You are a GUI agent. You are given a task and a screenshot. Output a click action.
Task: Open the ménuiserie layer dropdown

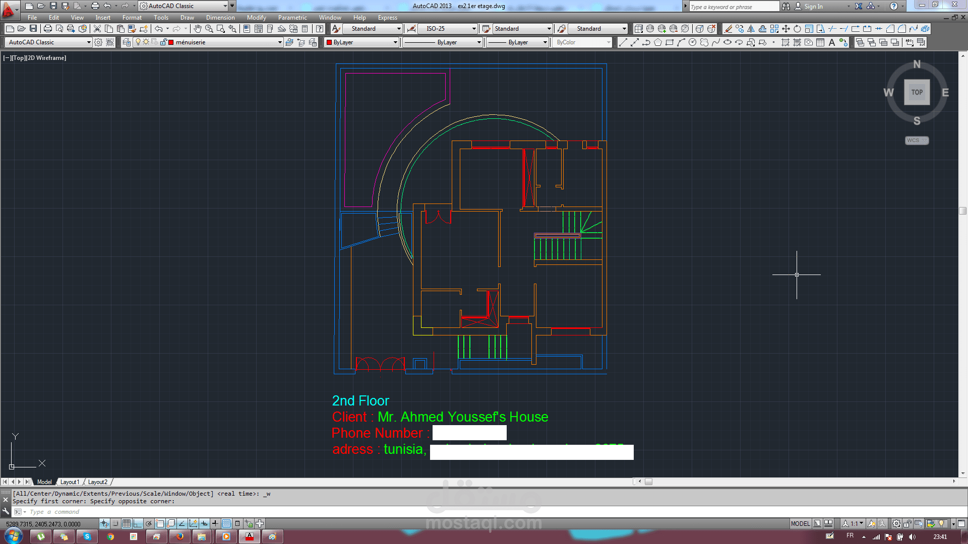click(x=280, y=42)
